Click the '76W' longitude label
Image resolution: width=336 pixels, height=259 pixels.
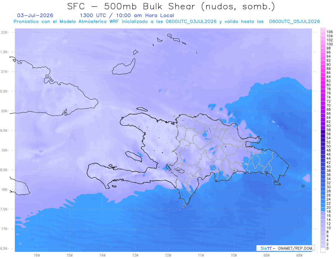coord(37,255)
